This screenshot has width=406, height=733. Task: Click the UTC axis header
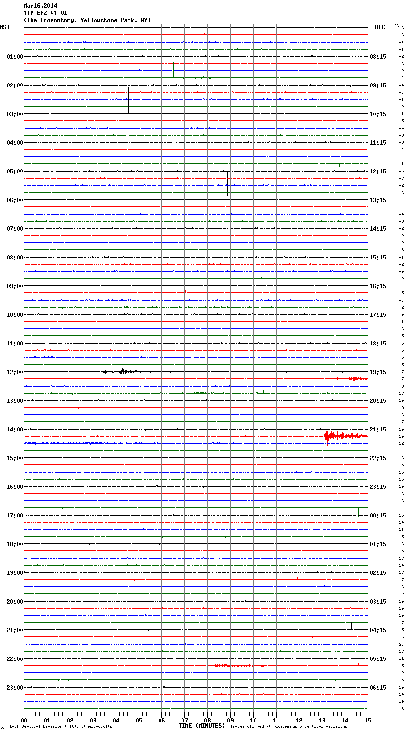click(379, 27)
